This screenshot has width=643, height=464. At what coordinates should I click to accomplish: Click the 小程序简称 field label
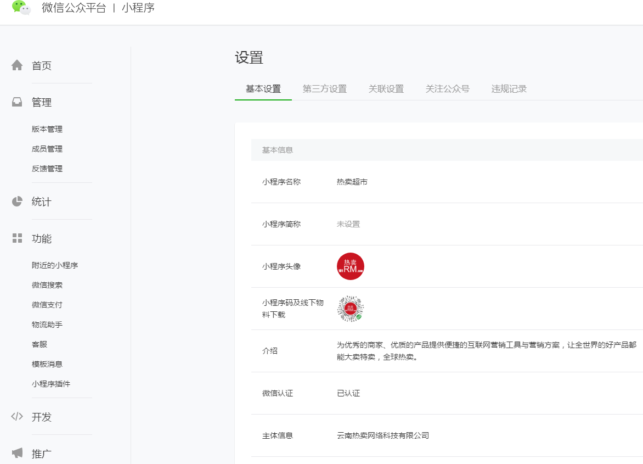[x=281, y=223]
